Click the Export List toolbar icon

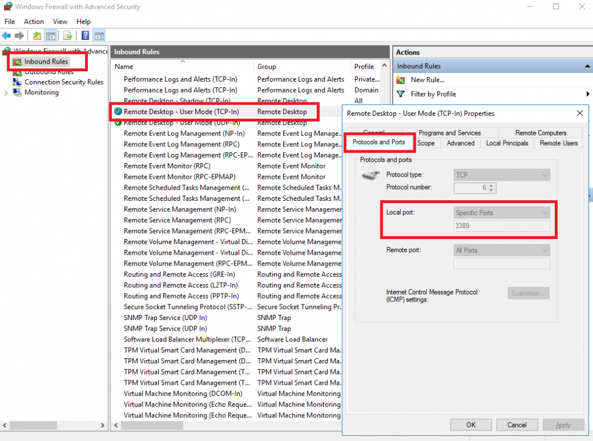[x=68, y=36]
